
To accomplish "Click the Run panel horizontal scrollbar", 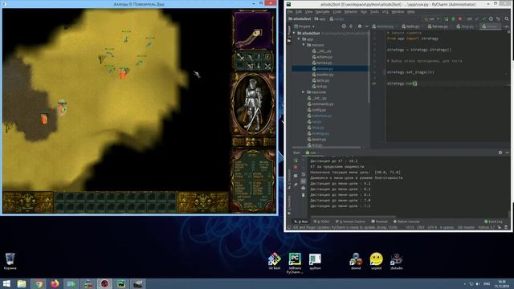I will pyautogui.click(x=353, y=217).
